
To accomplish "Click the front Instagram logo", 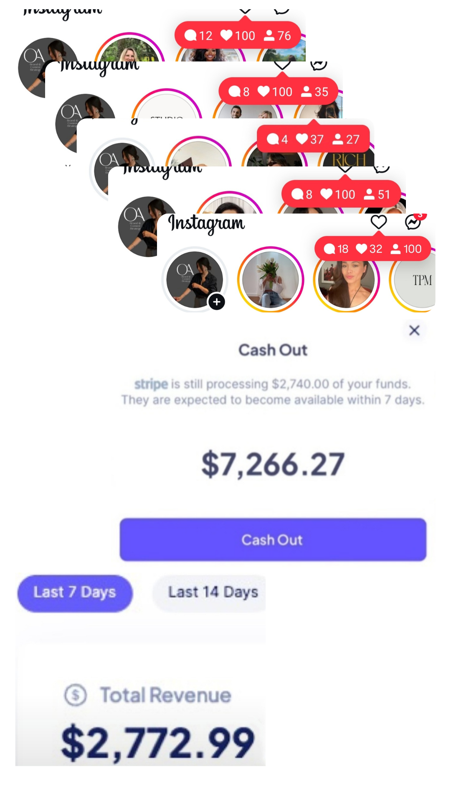I will [206, 224].
